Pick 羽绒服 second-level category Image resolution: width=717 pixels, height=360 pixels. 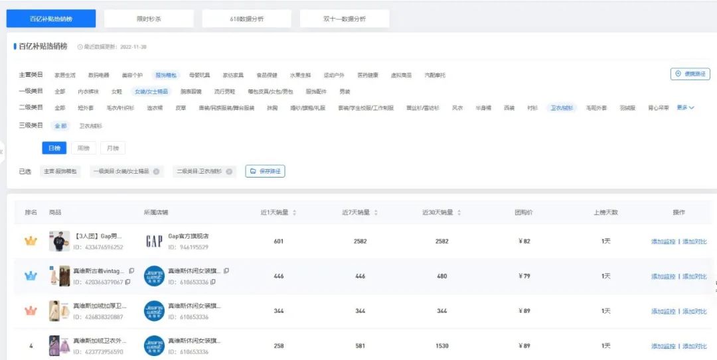pyautogui.click(x=627, y=108)
